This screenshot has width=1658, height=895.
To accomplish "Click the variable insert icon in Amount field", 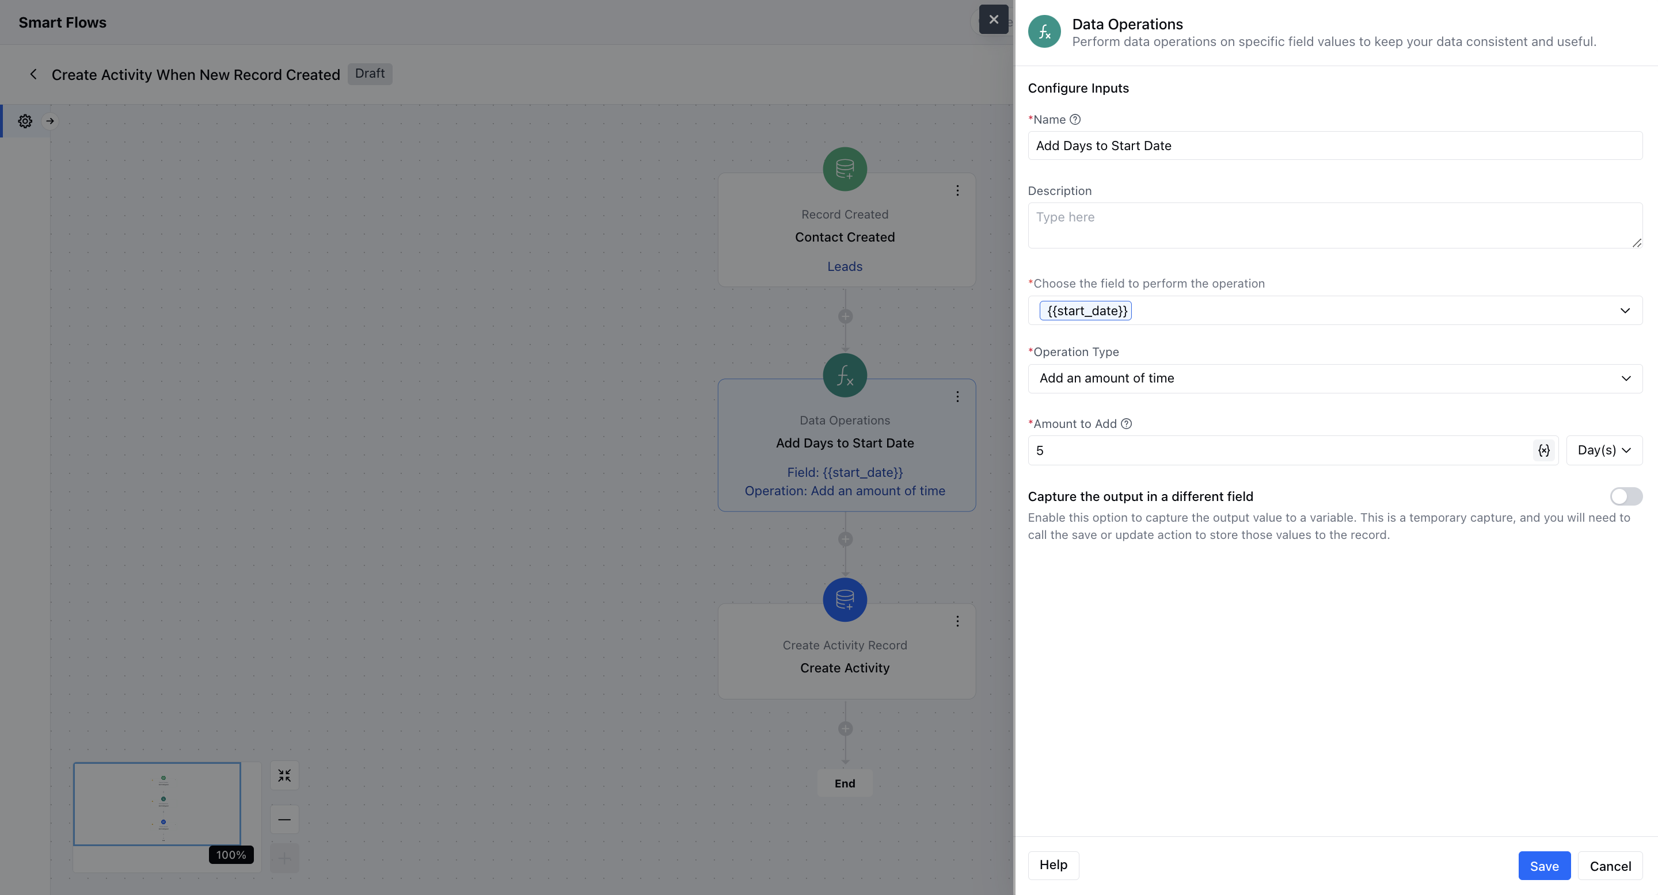I will pyautogui.click(x=1543, y=450).
